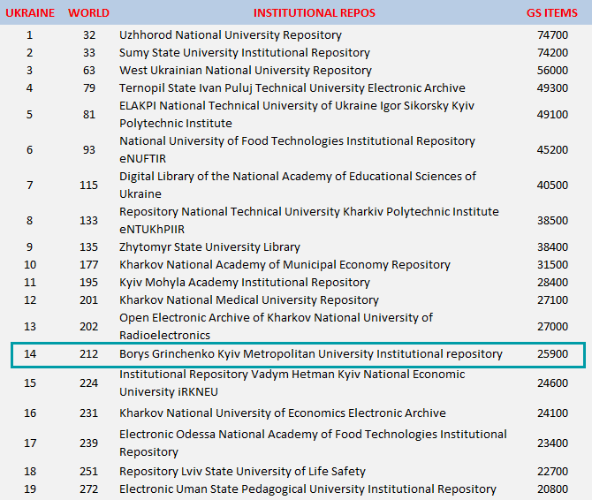The image size is (592, 500).
Task: Click GS items value 27100
Action: click(552, 300)
